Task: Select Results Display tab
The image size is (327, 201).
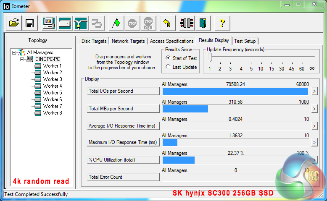Action: coord(214,40)
